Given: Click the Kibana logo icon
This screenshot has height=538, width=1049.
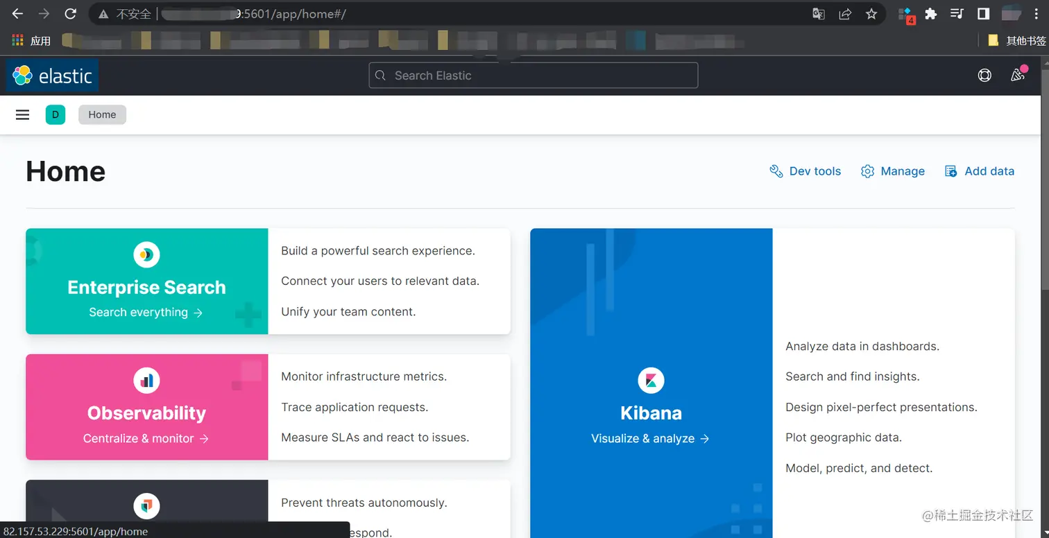Looking at the screenshot, I should (651, 380).
